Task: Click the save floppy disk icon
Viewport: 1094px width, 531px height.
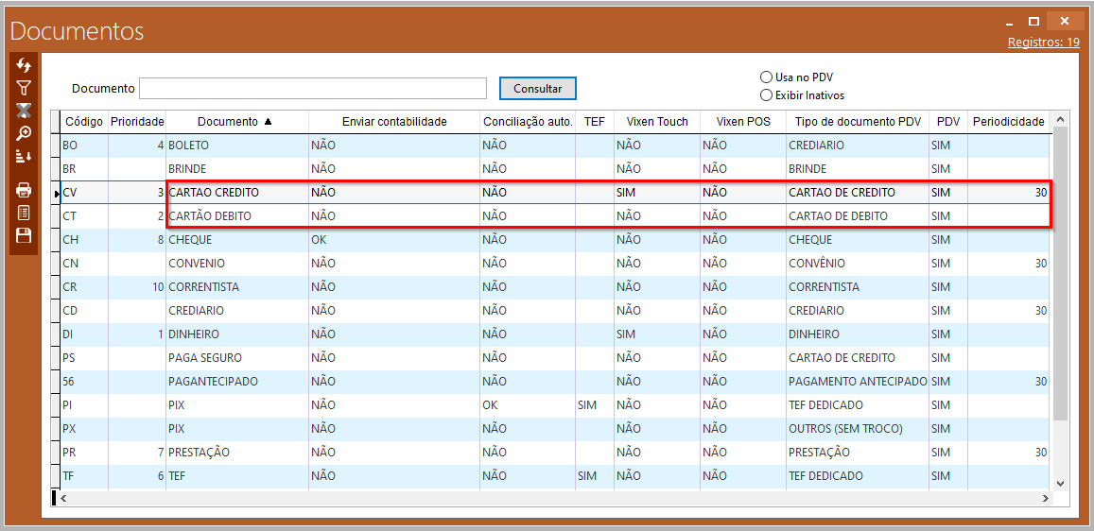Action: (24, 235)
